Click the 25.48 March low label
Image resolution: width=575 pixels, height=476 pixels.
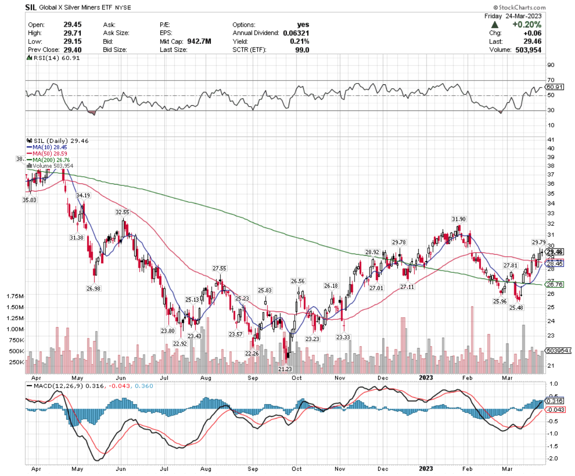tap(516, 308)
